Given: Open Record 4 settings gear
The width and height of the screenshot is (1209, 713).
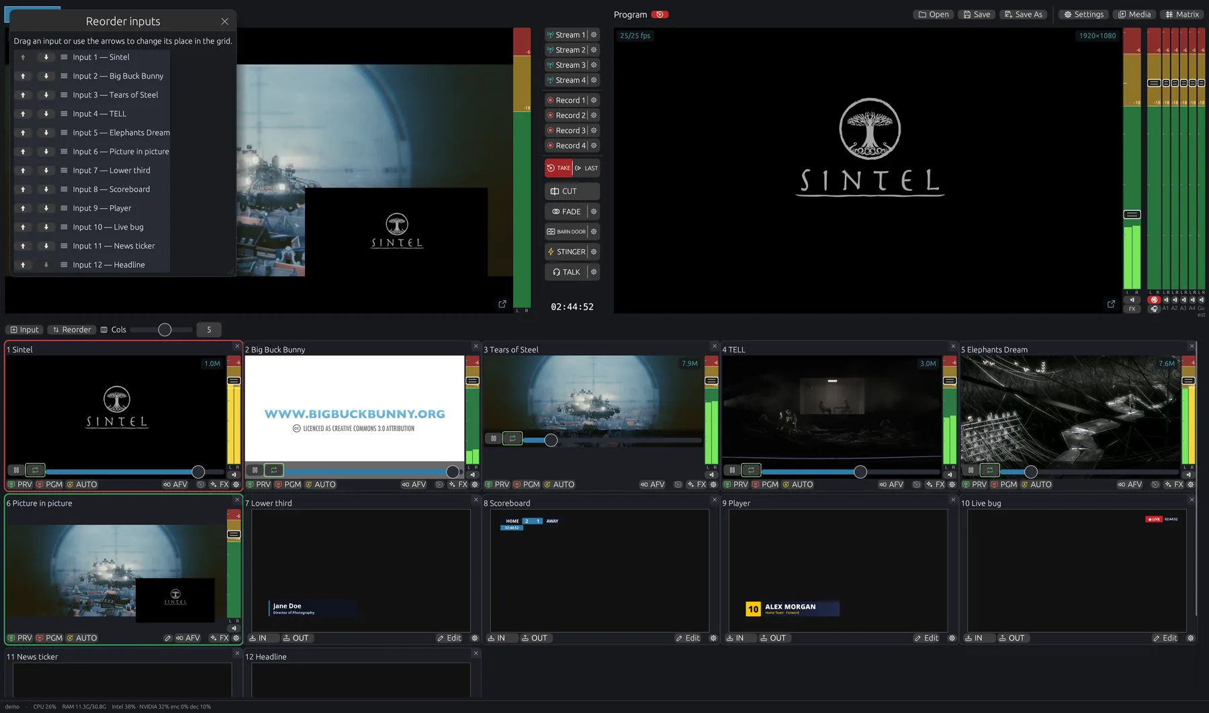Looking at the screenshot, I should [594, 146].
